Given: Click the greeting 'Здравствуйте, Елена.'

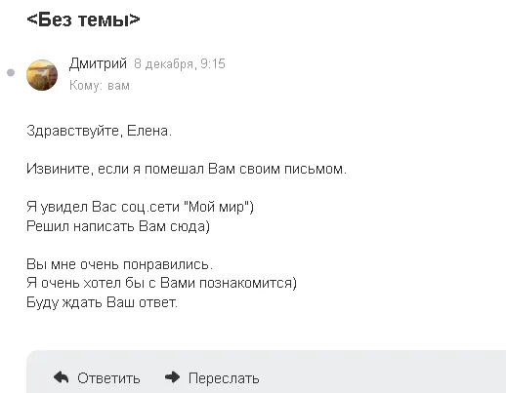Looking at the screenshot, I should pos(99,131).
